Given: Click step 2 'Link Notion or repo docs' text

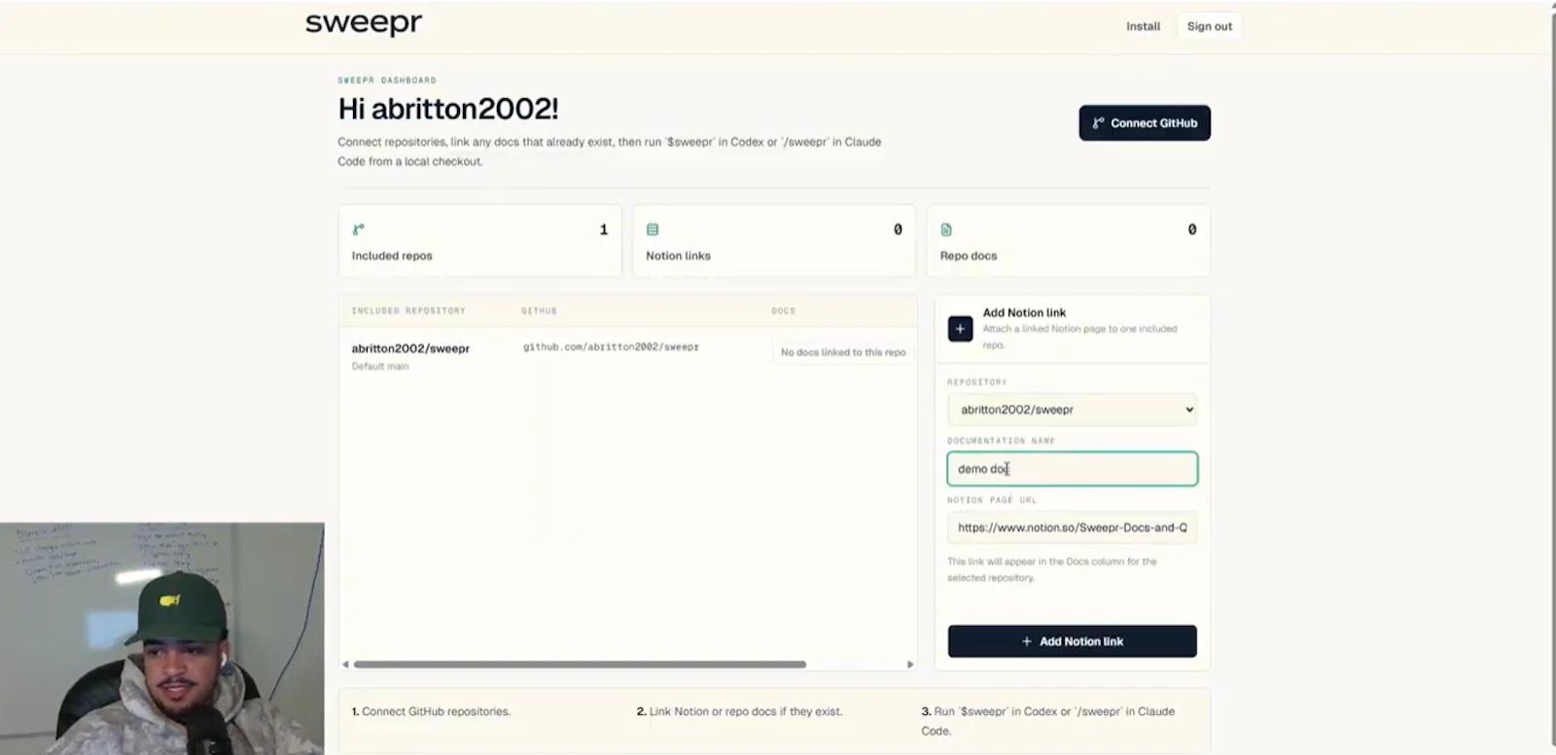Looking at the screenshot, I should point(746,711).
